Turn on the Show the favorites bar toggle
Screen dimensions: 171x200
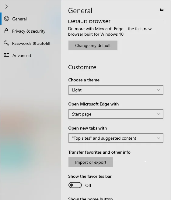(75, 185)
